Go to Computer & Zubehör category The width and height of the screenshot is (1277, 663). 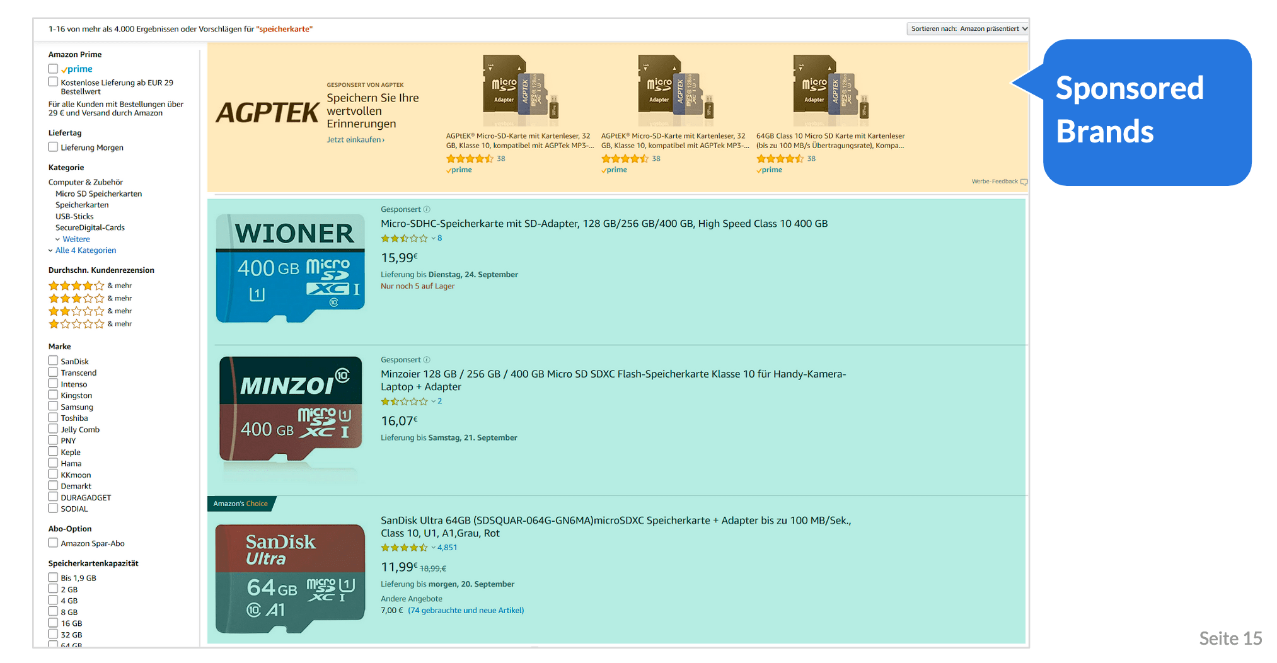[x=86, y=182]
